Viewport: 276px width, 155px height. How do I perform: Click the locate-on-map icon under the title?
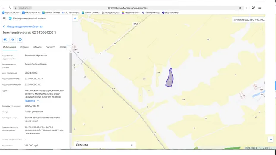5,40
